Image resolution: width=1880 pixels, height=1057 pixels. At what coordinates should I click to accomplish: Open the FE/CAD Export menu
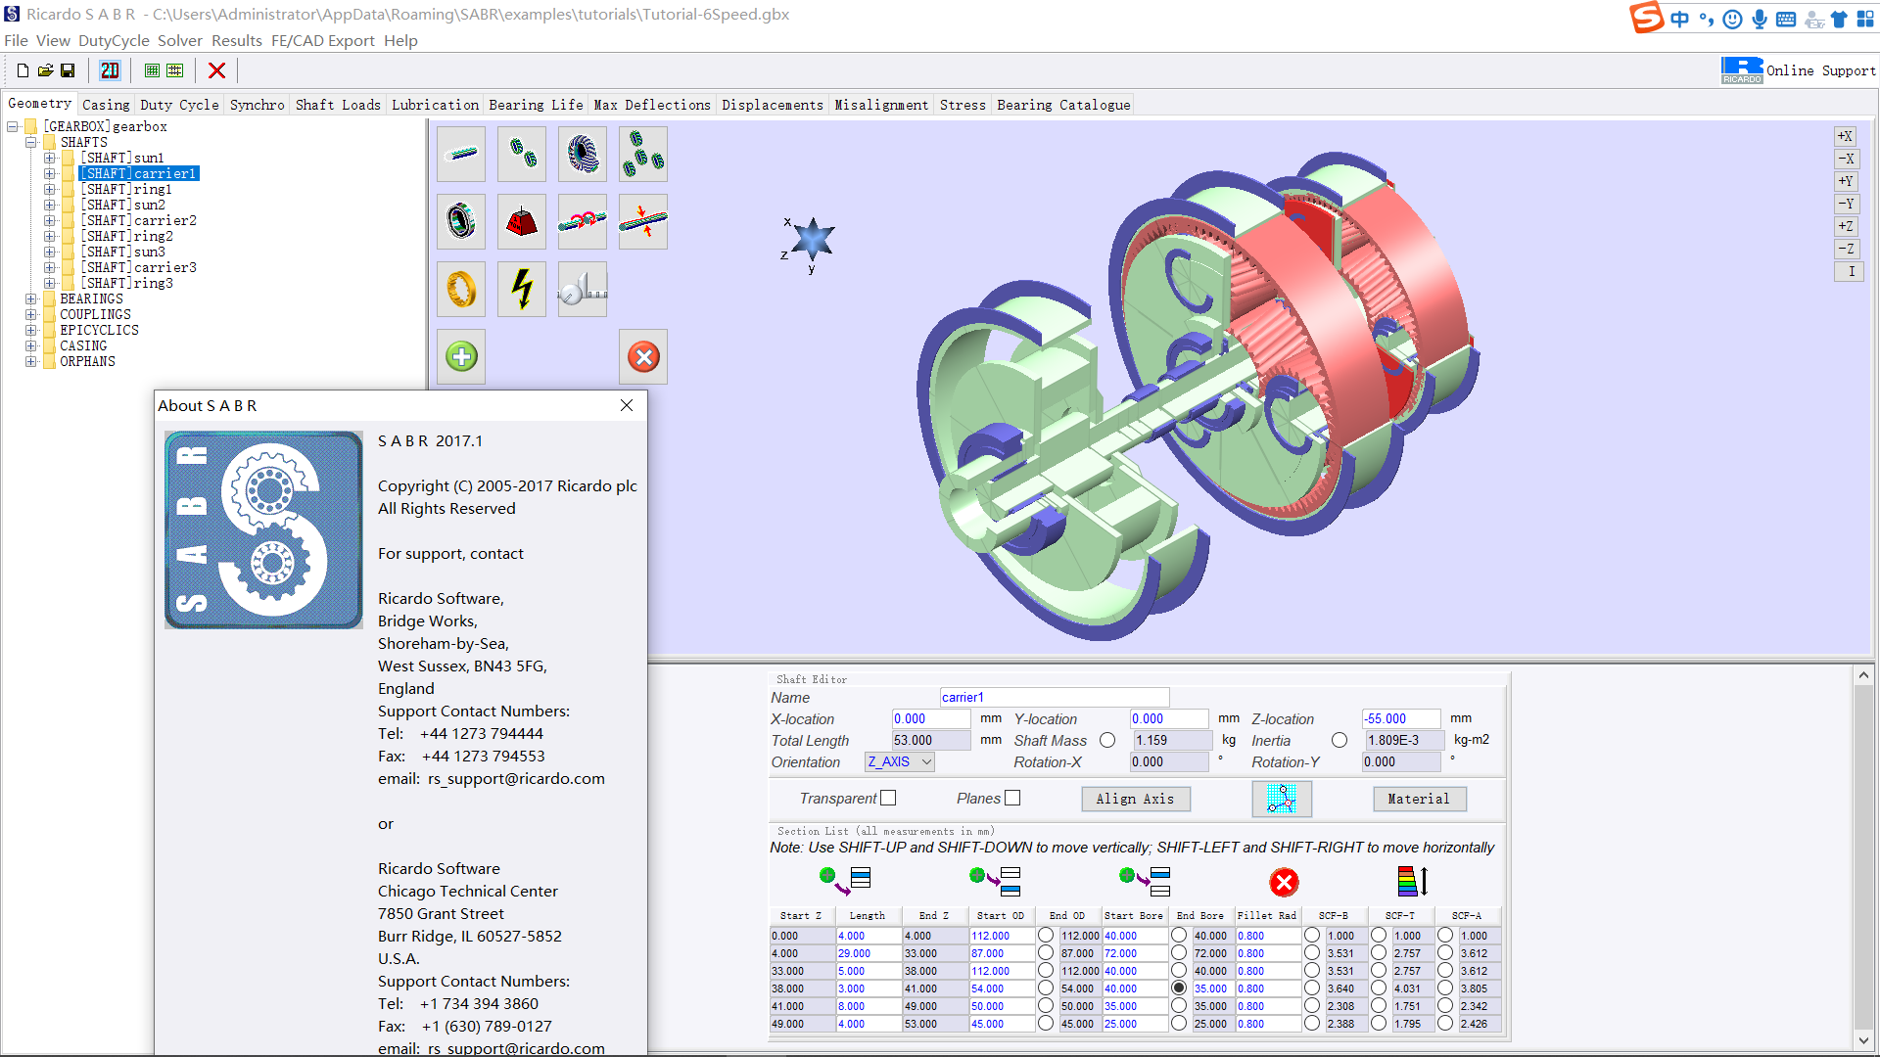point(323,40)
